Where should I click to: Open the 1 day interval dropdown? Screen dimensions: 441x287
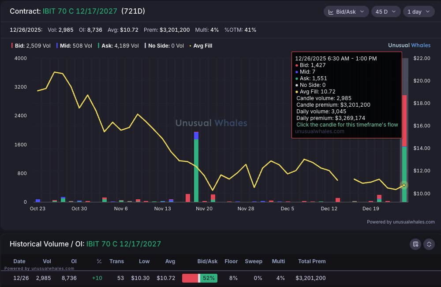[419, 12]
